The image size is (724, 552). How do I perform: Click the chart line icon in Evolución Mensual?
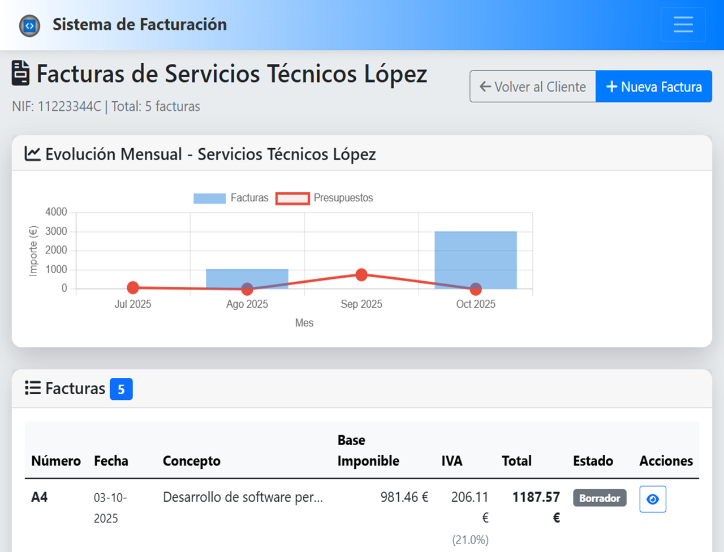point(32,154)
